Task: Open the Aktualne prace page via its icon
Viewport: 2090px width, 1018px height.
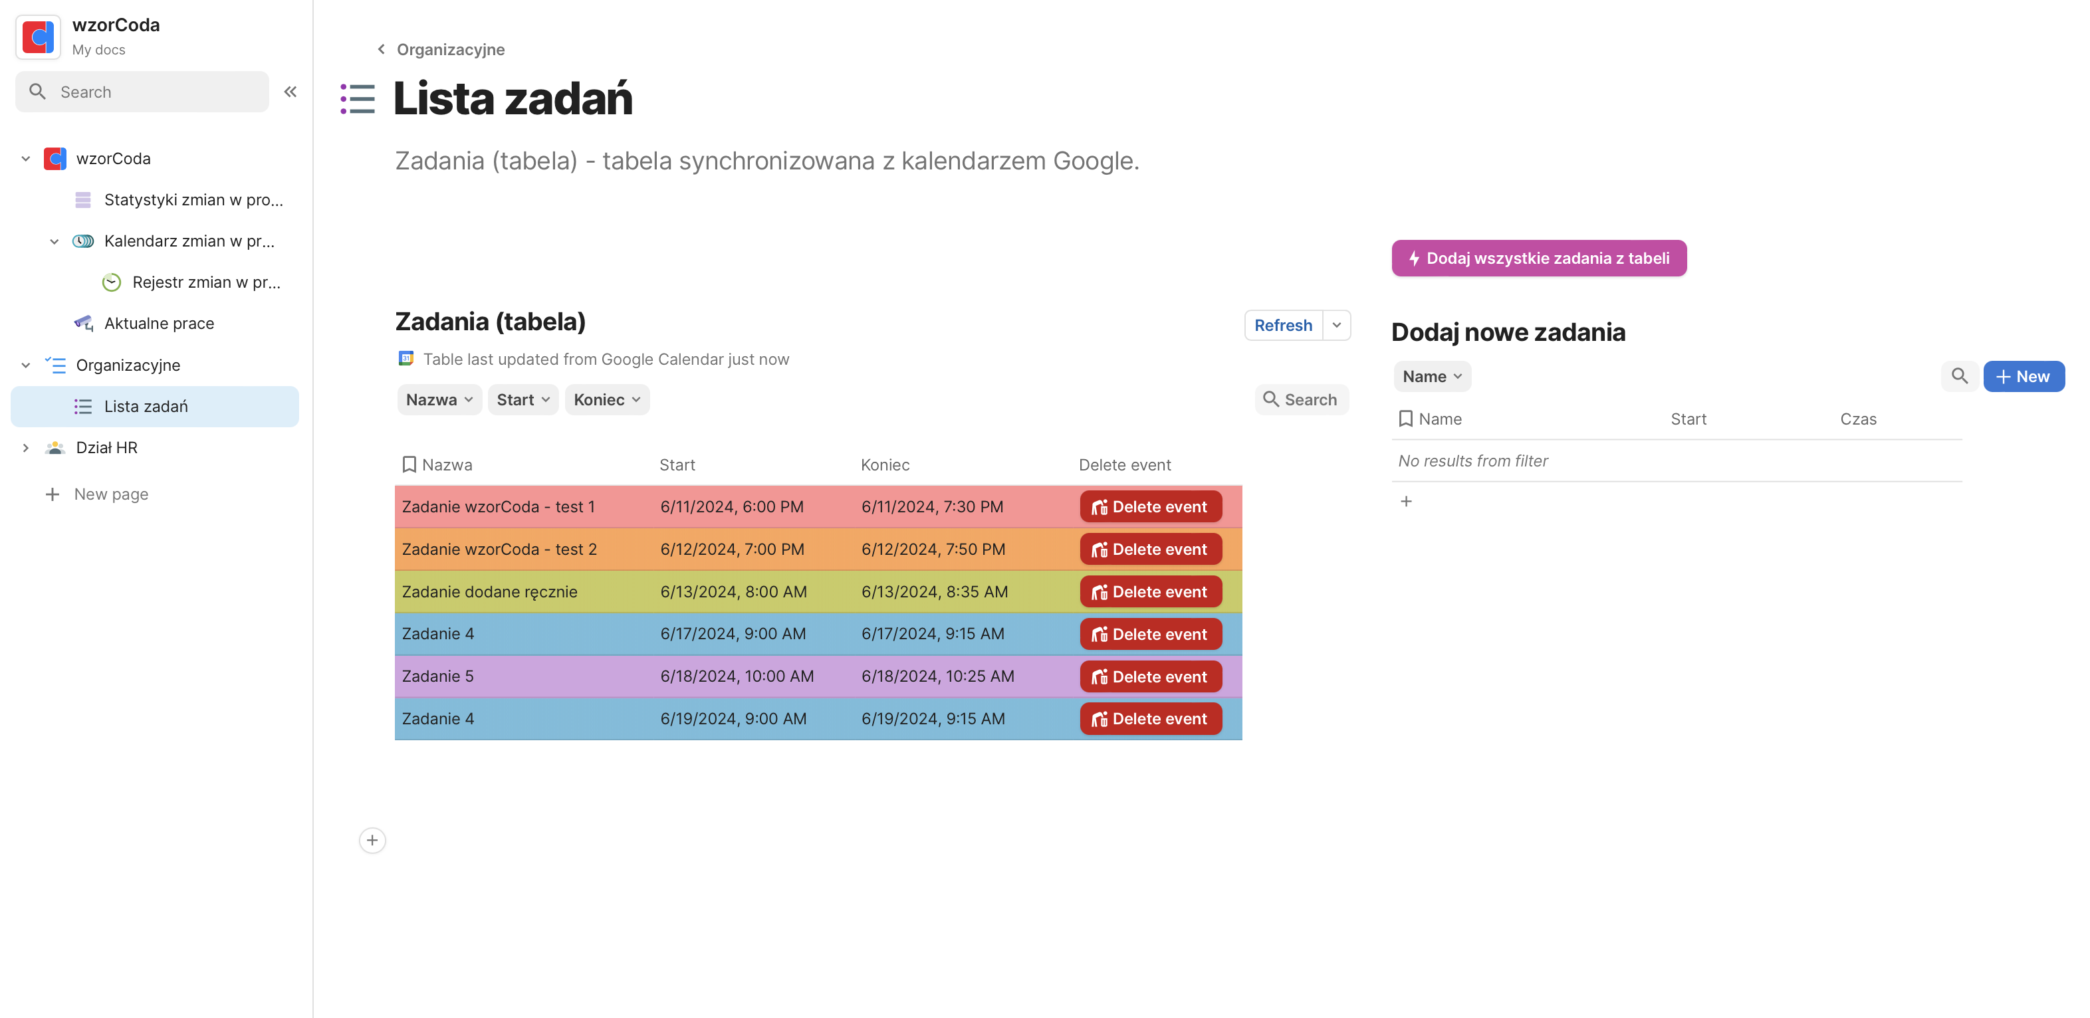Action: 84,322
